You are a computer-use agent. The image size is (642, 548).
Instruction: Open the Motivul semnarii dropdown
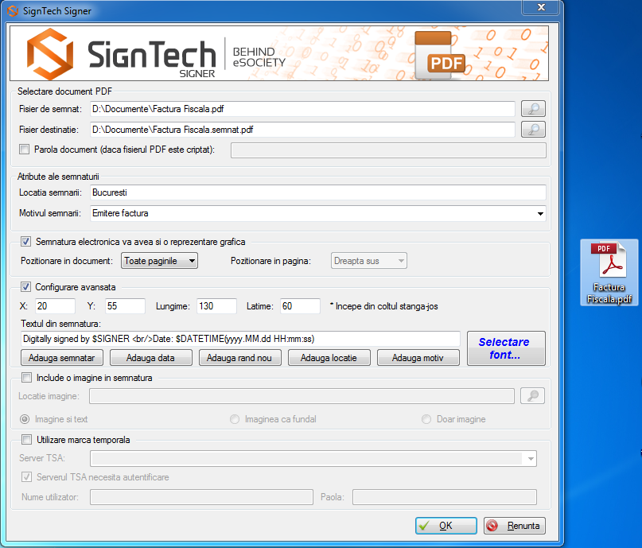(540, 213)
